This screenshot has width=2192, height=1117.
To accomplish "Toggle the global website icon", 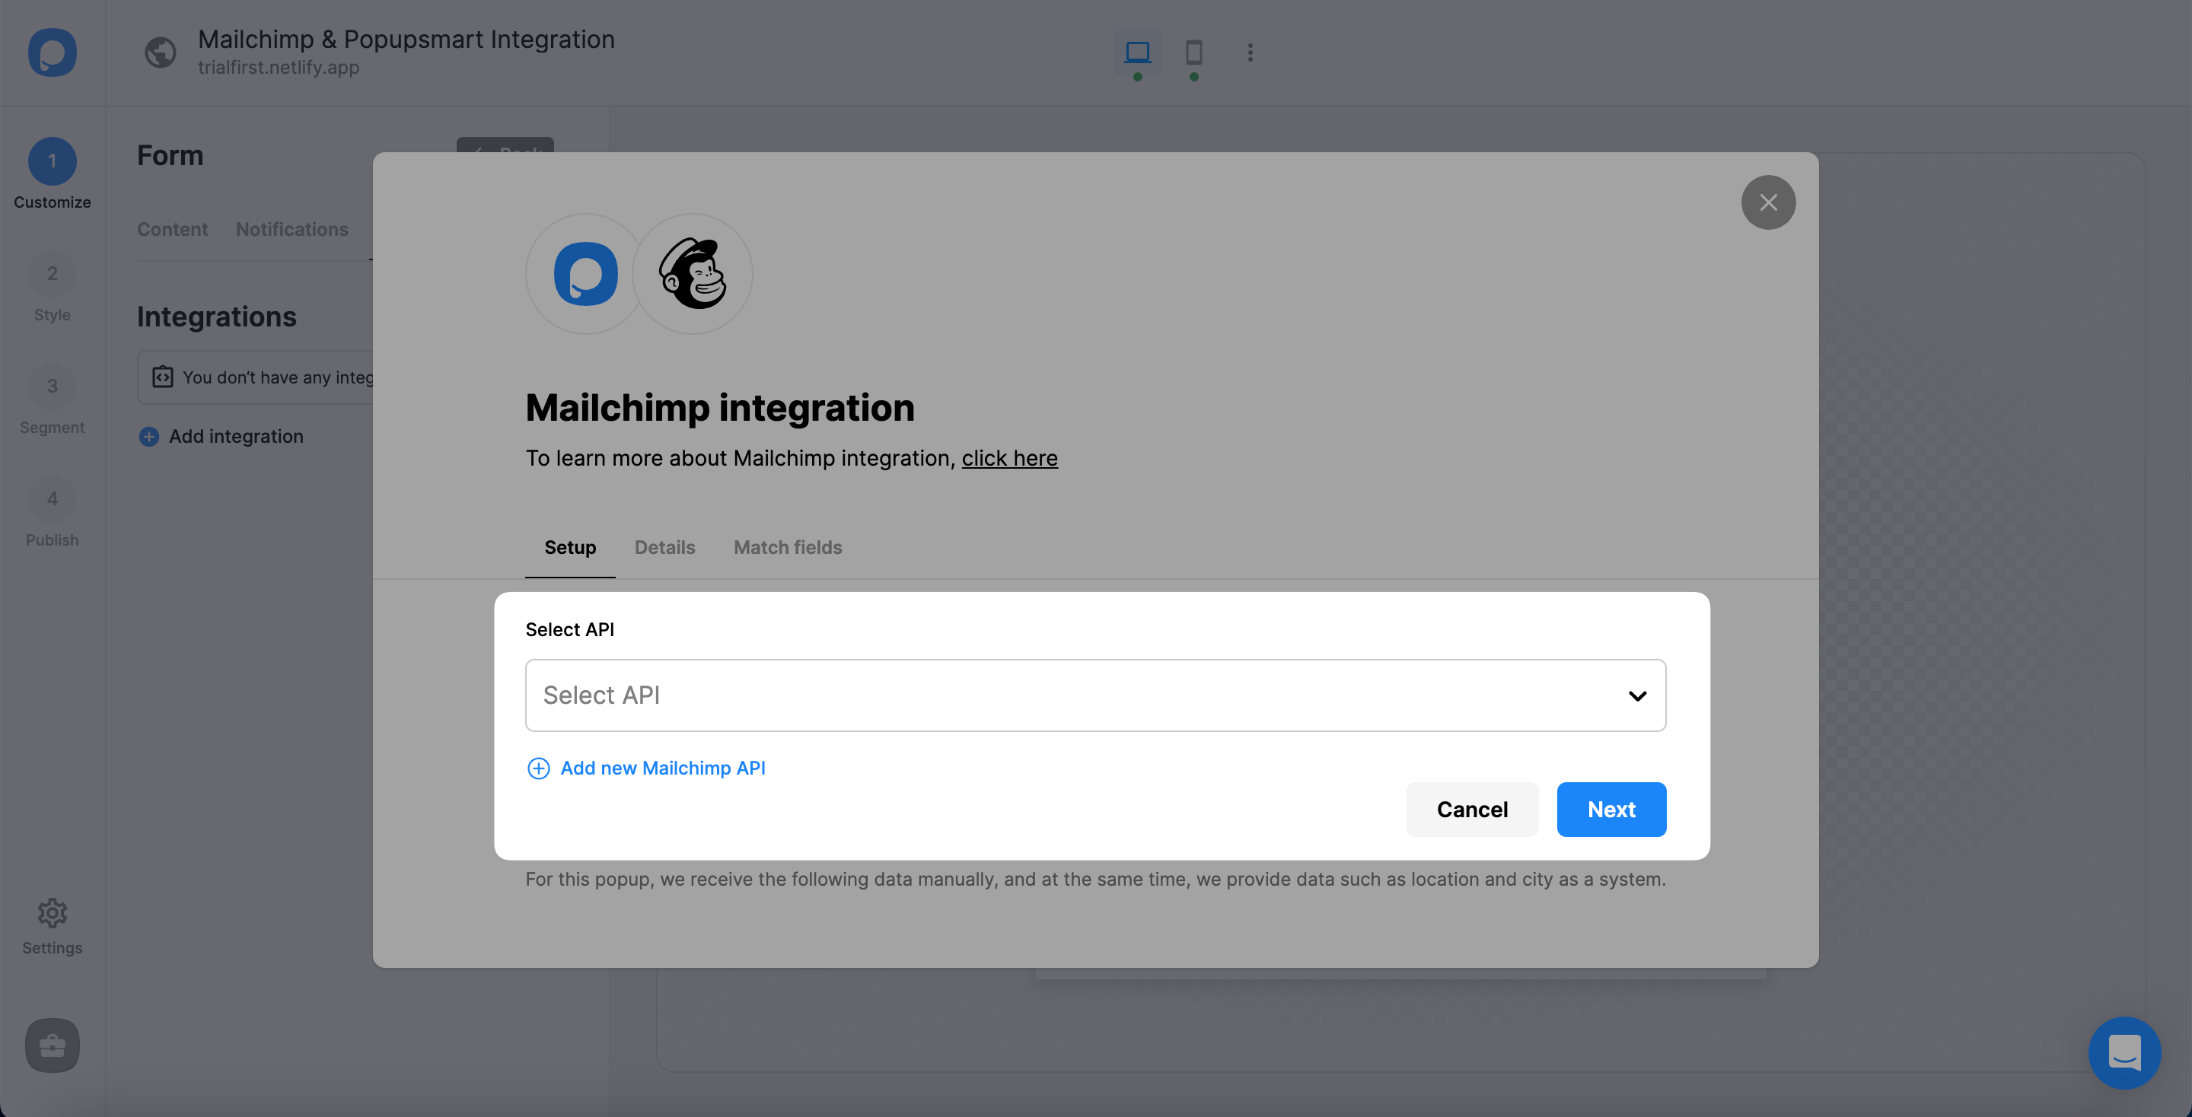I will point(160,51).
